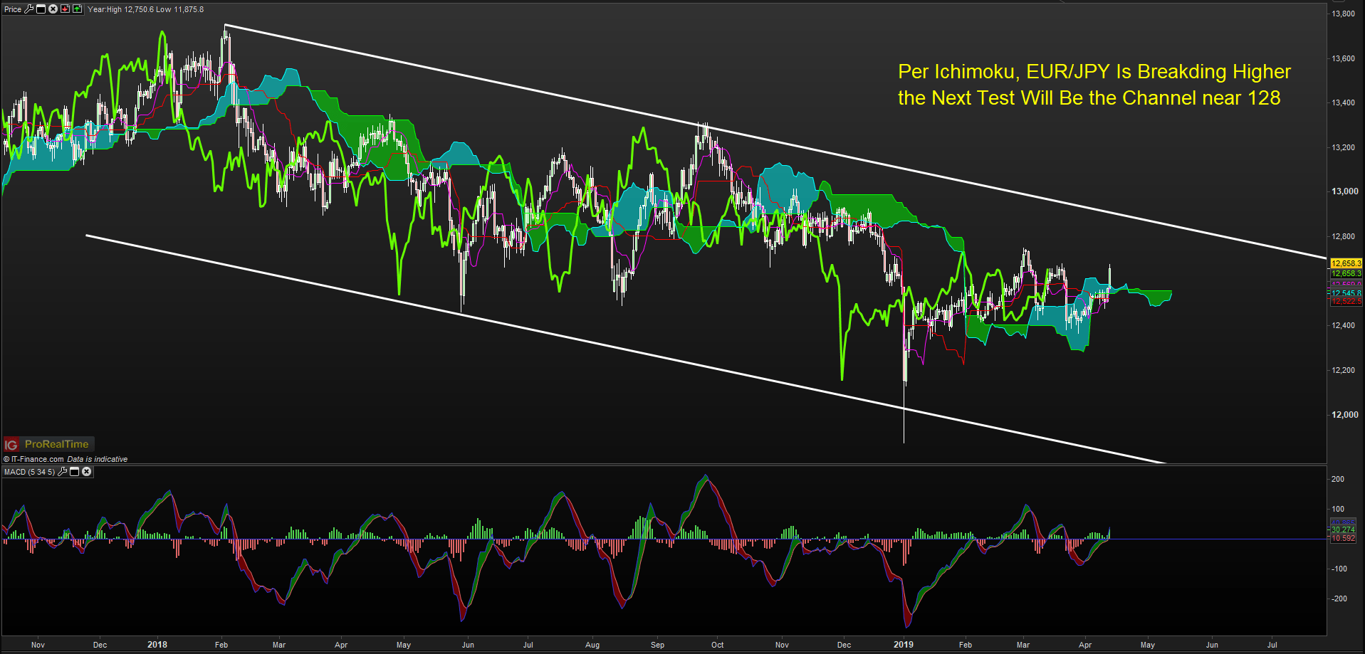Click the red 10.592 MACD value tag
The width and height of the screenshot is (1365, 654).
1343,539
